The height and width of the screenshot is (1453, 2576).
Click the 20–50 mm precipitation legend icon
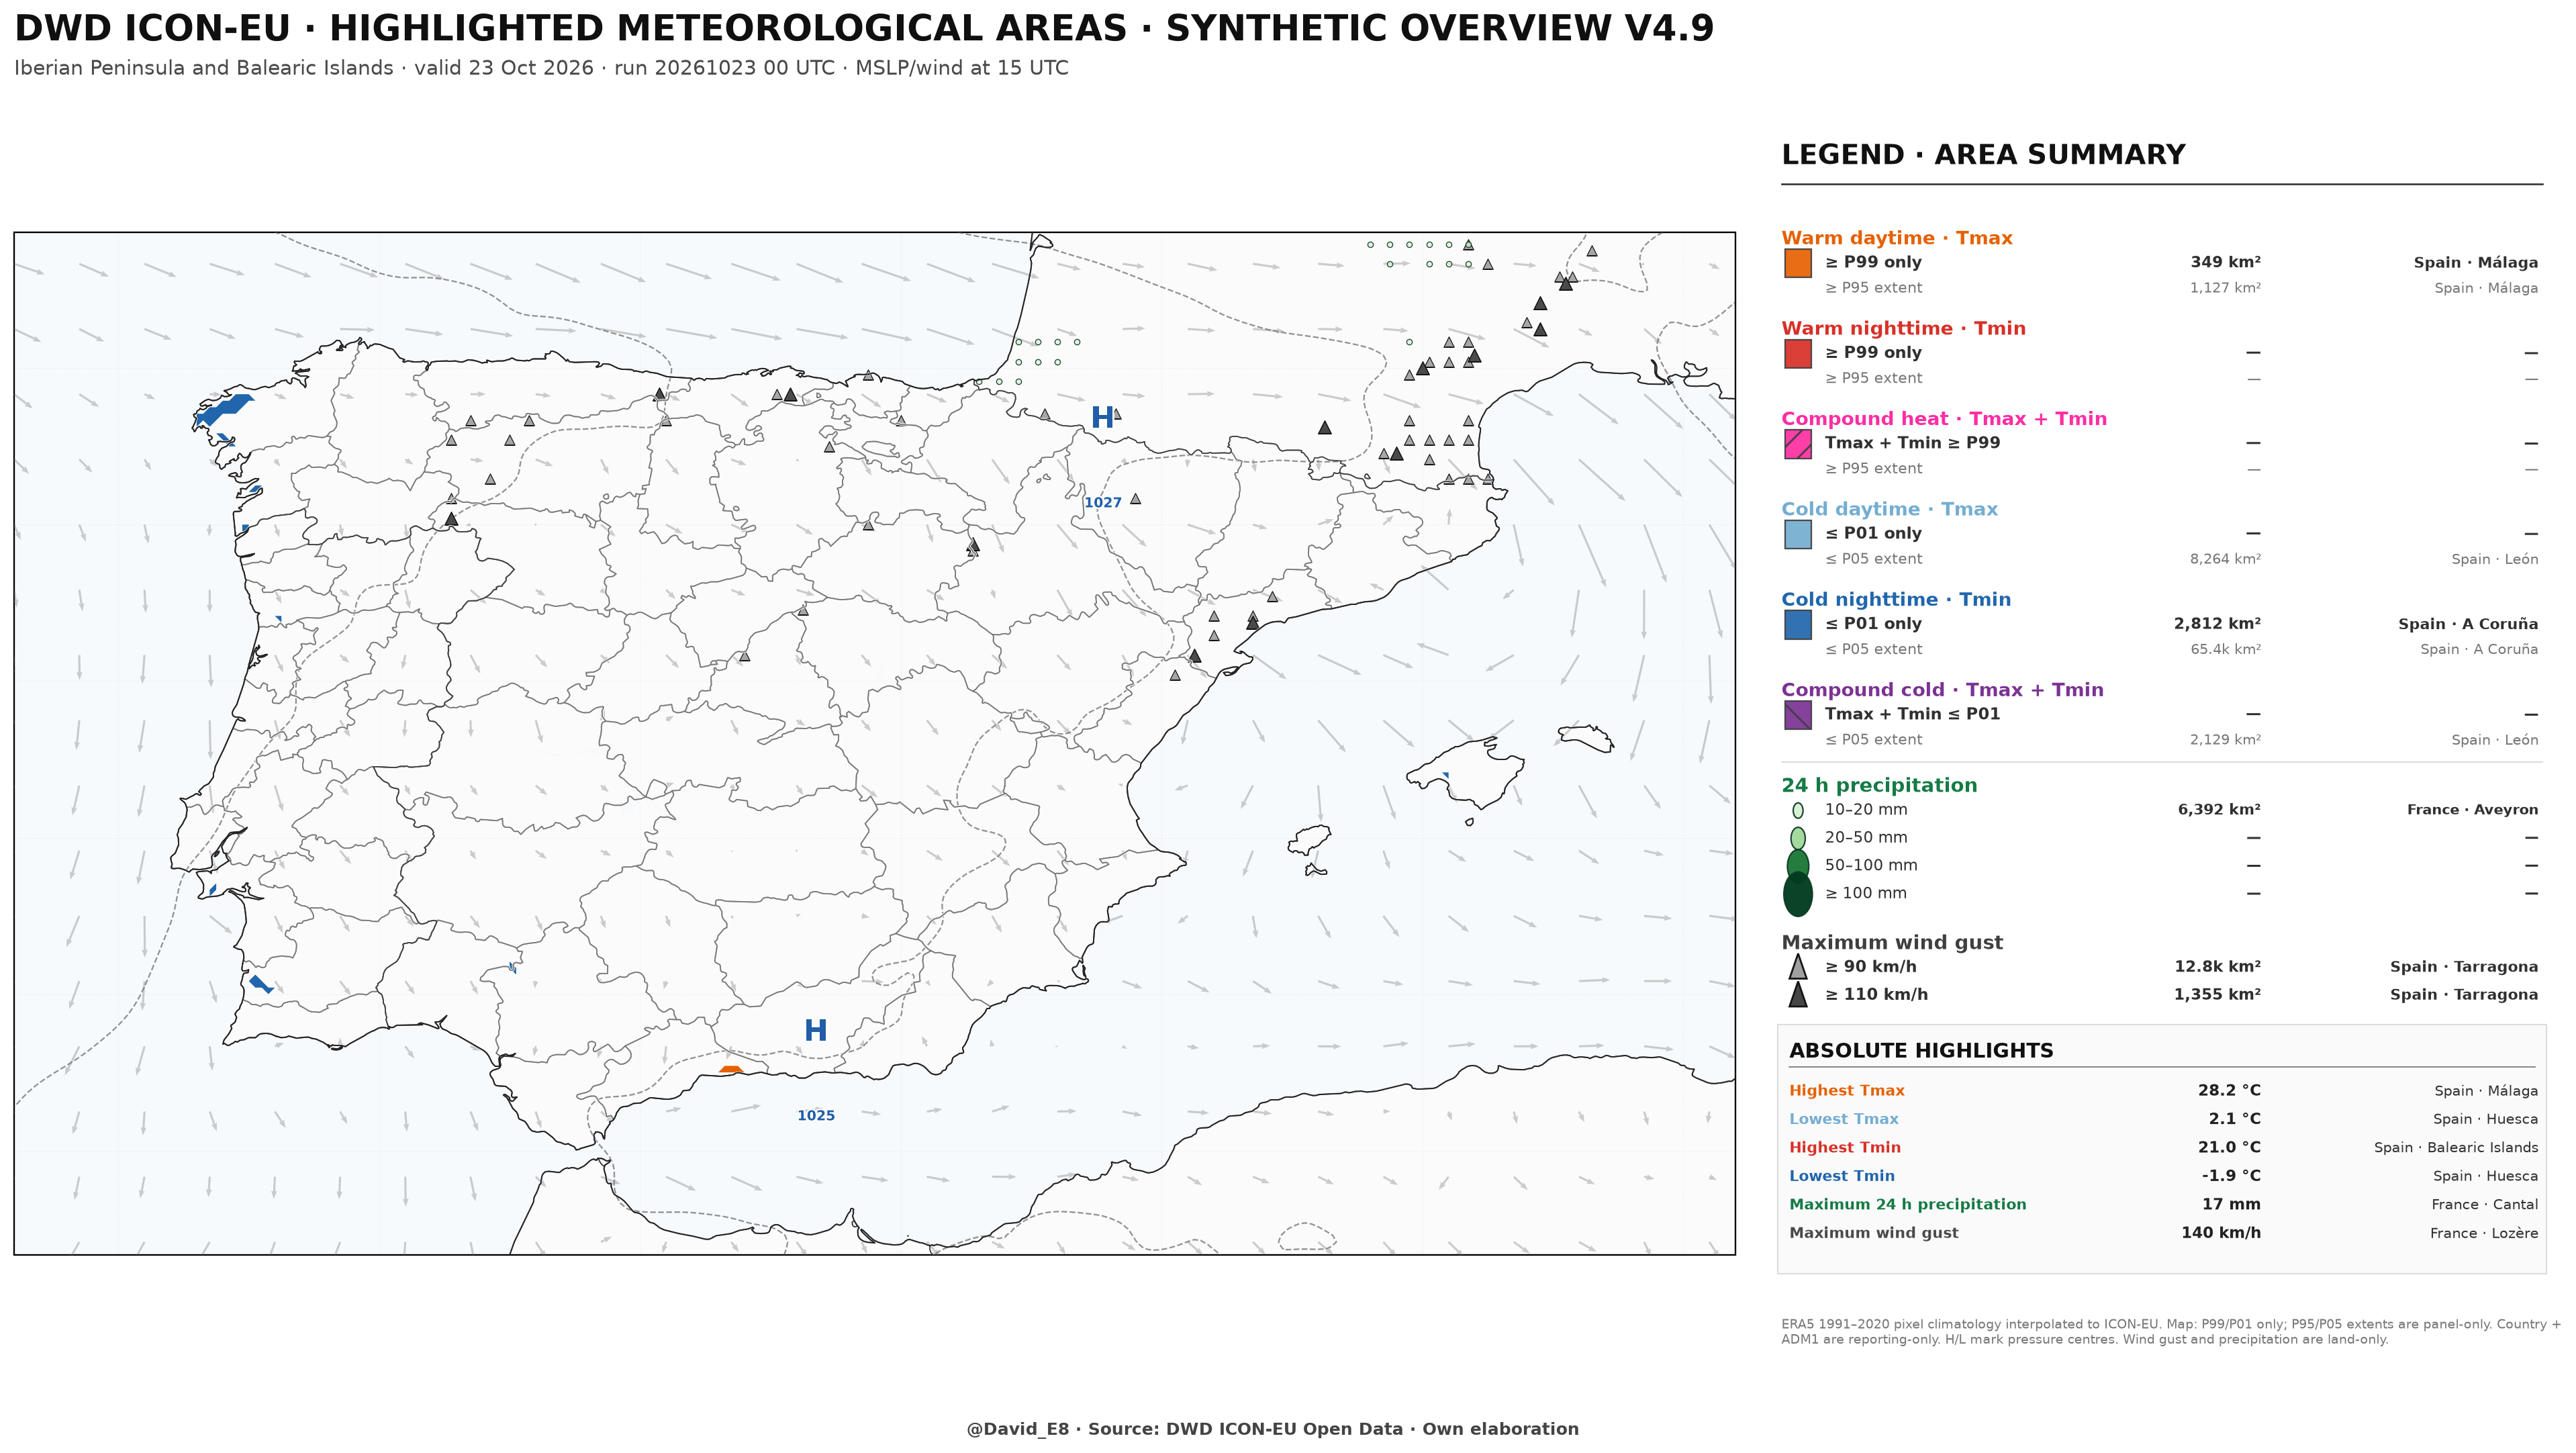click(x=1797, y=838)
